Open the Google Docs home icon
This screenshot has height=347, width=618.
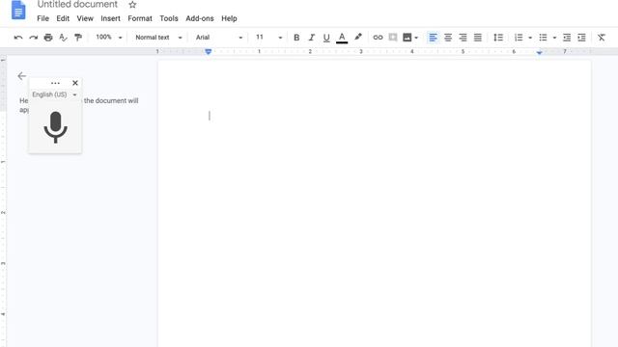(18, 10)
